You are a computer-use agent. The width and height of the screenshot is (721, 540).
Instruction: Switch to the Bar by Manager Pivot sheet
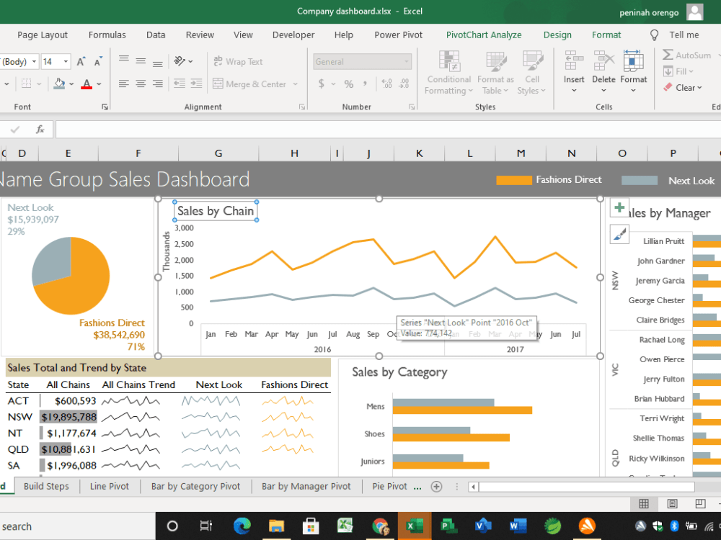click(x=306, y=486)
